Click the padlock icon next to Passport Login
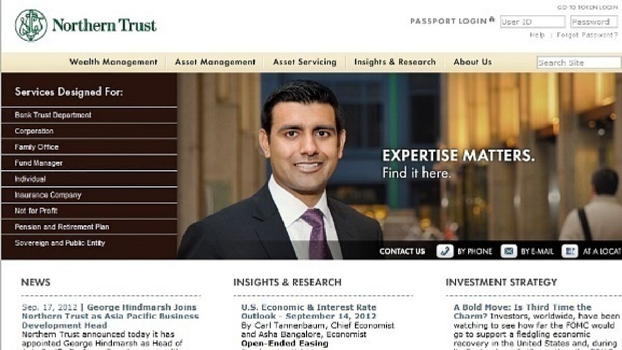Viewport: 622px width, 350px height. click(492, 20)
